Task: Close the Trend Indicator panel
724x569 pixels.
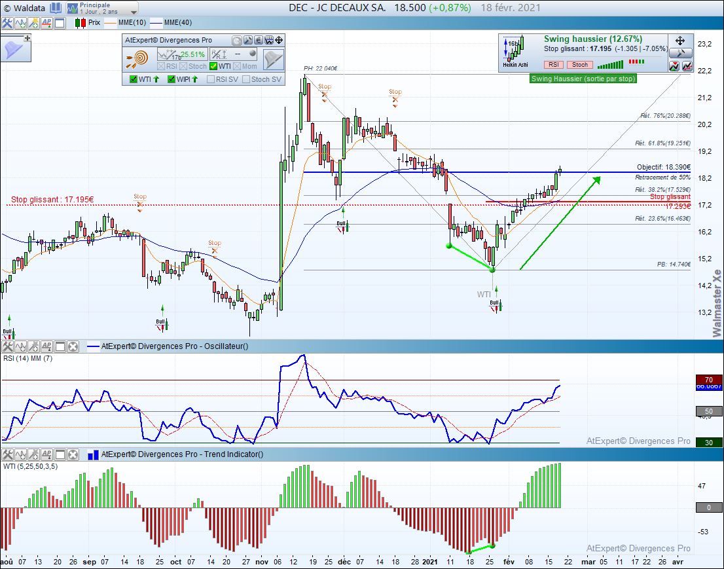Action: (73, 454)
